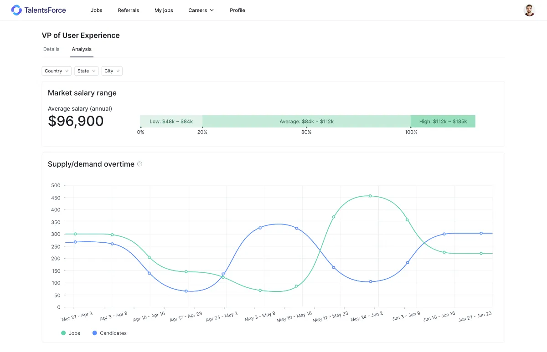Image resolution: width=547 pixels, height=352 pixels.
Task: Expand the City dropdown filter
Action: (x=112, y=71)
